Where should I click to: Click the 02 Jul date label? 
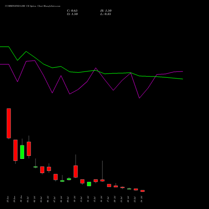(35, 199)
